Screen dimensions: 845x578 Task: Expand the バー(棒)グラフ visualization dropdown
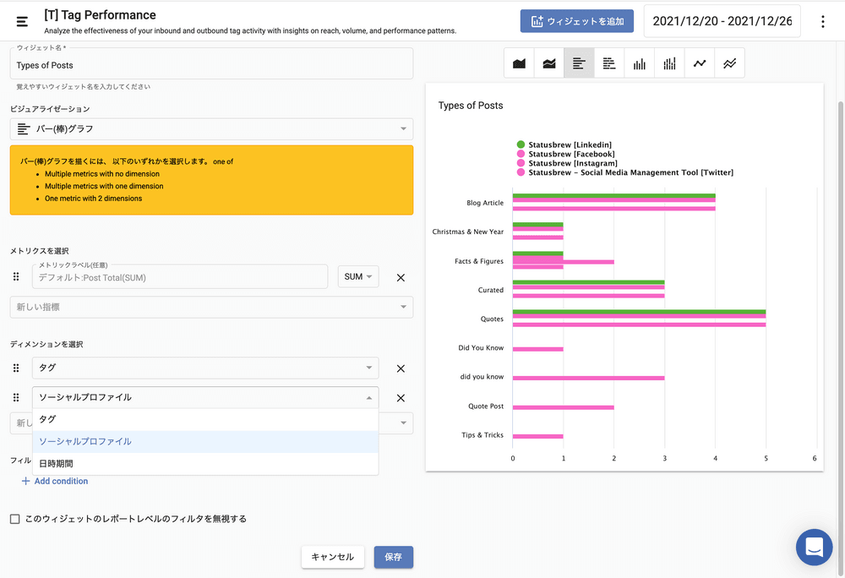point(211,129)
